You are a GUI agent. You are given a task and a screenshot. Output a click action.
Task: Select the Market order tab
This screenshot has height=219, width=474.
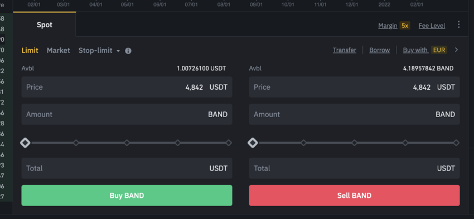(59, 51)
